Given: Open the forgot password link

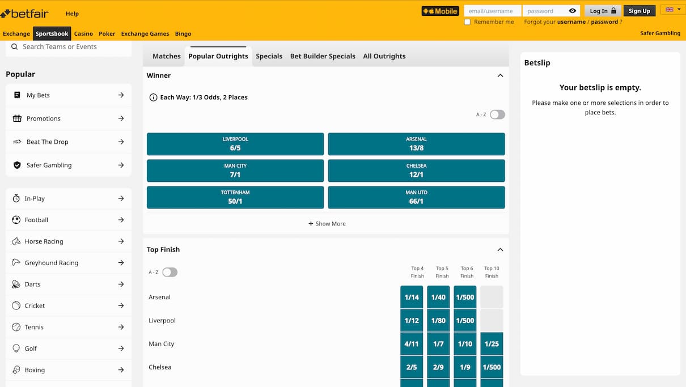Looking at the screenshot, I should 604,22.
